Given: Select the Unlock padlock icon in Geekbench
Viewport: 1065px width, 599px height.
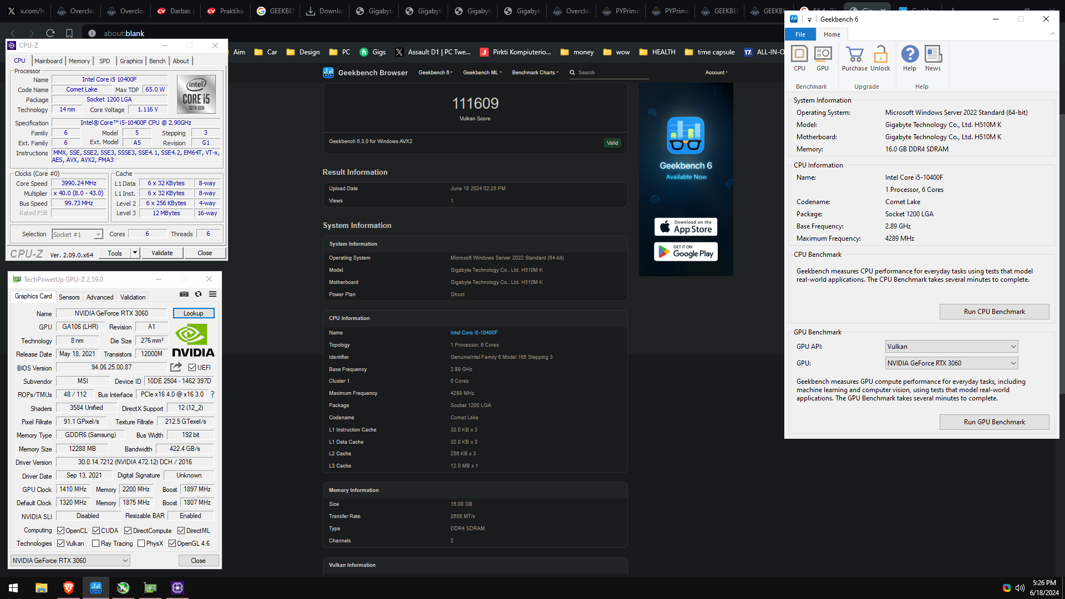Looking at the screenshot, I should 880,58.
